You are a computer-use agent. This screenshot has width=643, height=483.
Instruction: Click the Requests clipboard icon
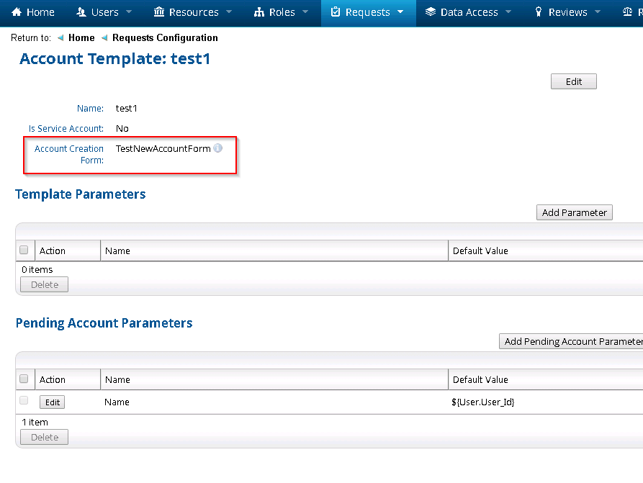(336, 12)
